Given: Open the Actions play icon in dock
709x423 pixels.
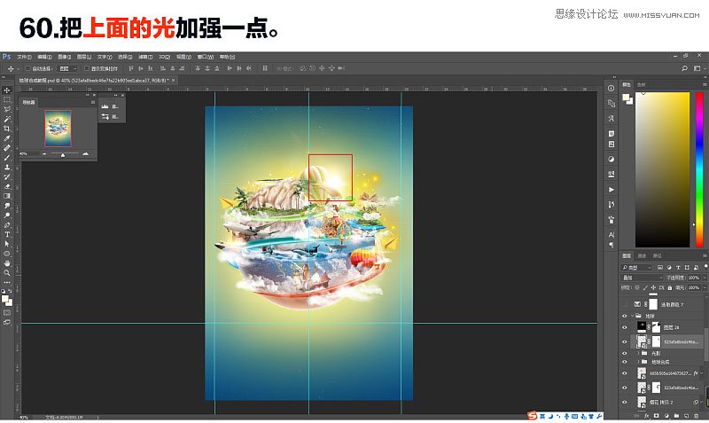Looking at the screenshot, I should (x=611, y=190).
